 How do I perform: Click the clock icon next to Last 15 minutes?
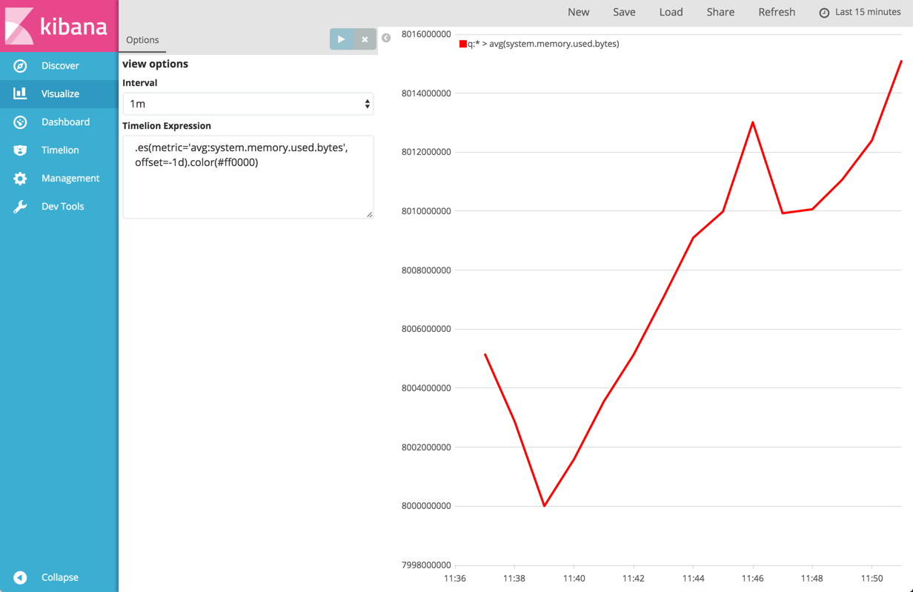(x=824, y=12)
